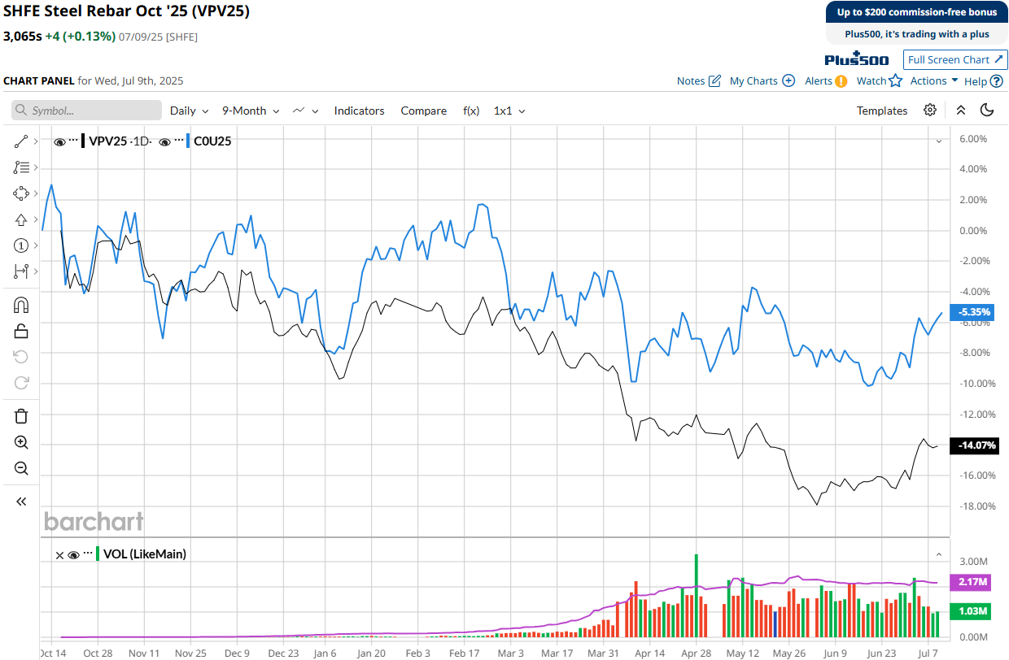Open Help with the question mark
This screenshot has width=1009, height=660.
tap(983, 80)
